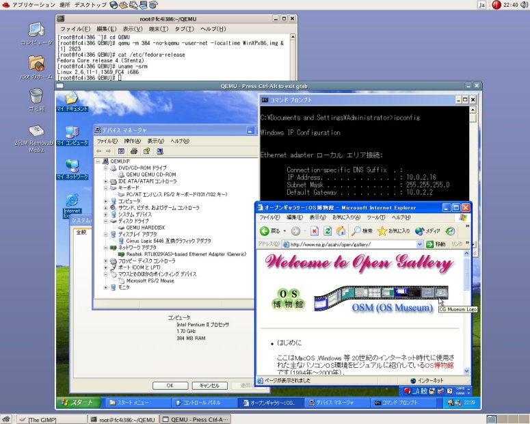The height and width of the screenshot is (424, 530).
Task: Click the Windows XP Start button
Action: click(79, 402)
